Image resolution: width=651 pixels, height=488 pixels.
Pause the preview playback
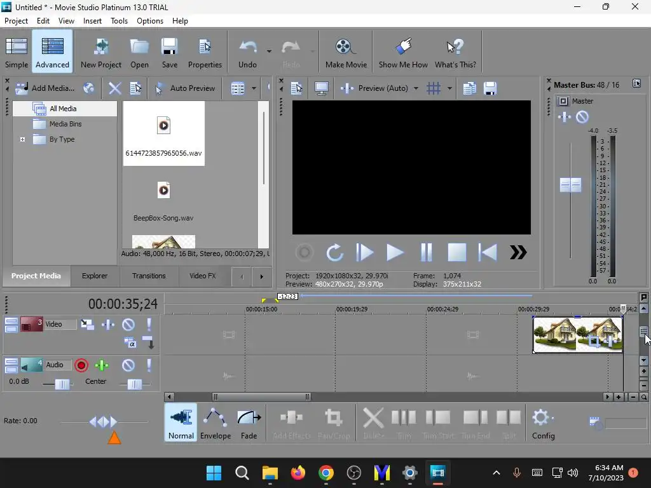pos(427,252)
